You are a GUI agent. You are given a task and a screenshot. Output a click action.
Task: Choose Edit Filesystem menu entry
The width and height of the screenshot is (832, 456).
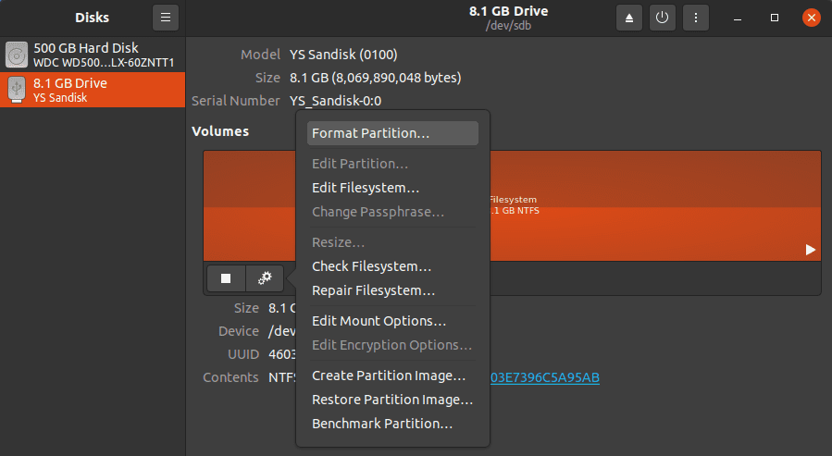pyautogui.click(x=392, y=188)
